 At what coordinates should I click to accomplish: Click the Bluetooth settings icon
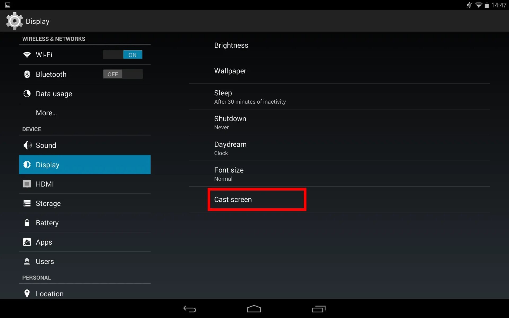click(x=28, y=74)
